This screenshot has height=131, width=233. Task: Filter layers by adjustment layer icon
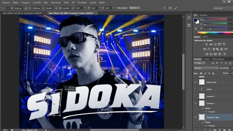[x=217, y=63]
